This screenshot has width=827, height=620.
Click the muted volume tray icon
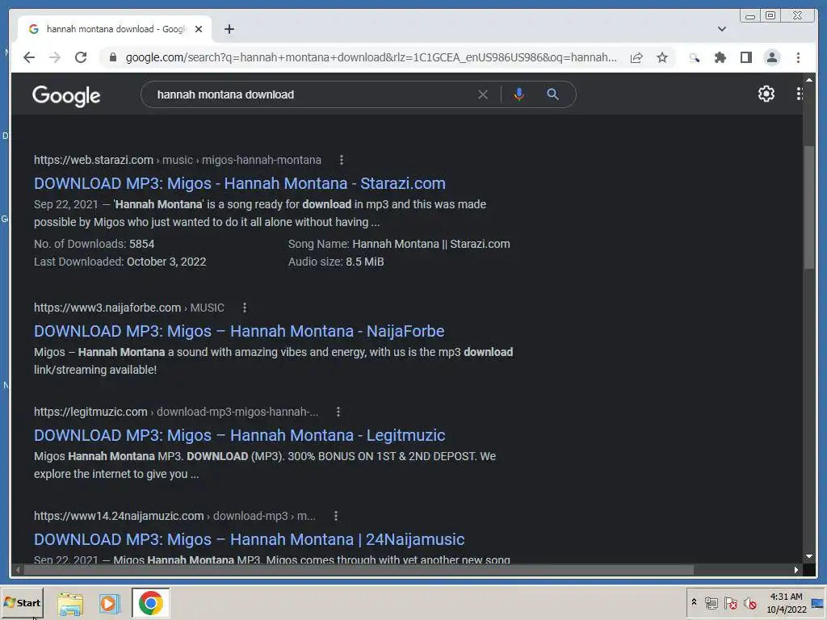point(749,603)
